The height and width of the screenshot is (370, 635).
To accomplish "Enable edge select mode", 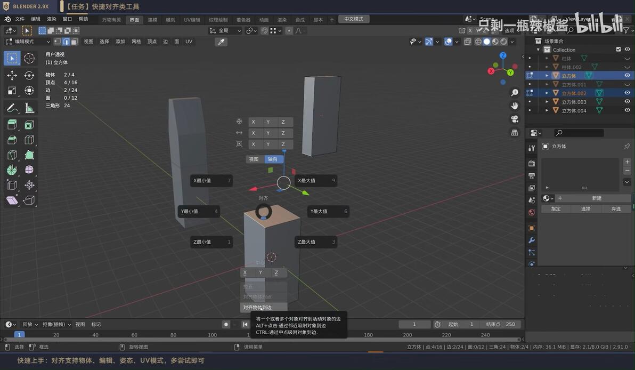I will click(66, 42).
